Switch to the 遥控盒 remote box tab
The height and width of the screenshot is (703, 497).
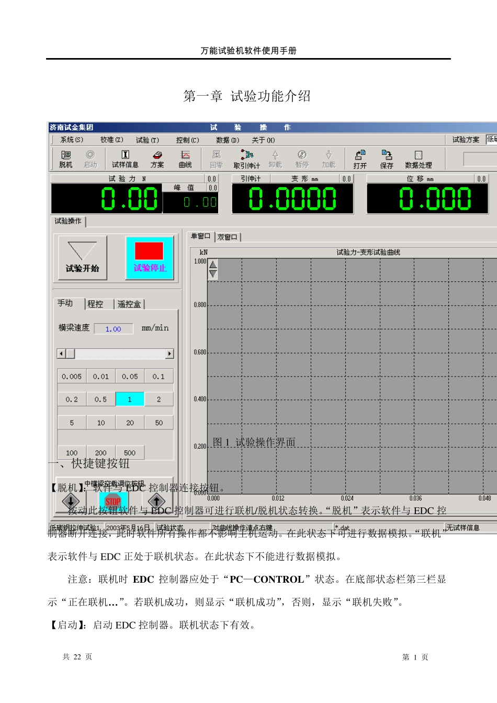tap(129, 304)
